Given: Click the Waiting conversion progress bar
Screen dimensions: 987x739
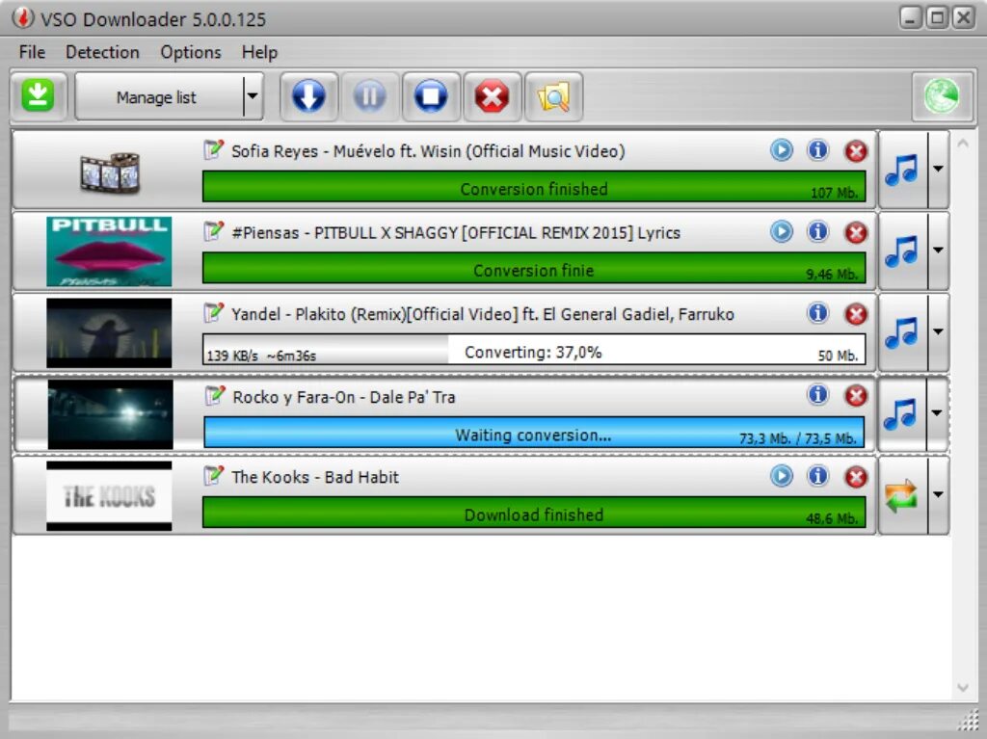Looking at the screenshot, I should (x=534, y=433).
